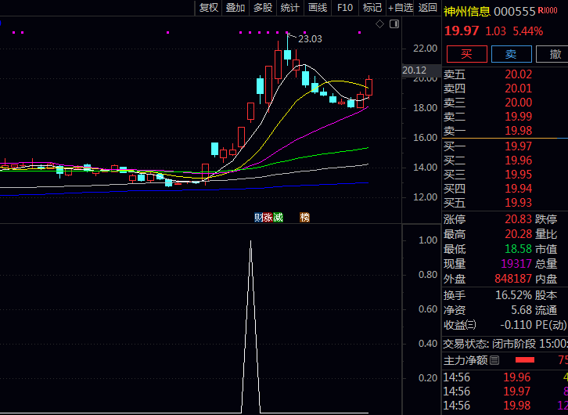
Task: Click the 张 marker icon
Action: click(268, 218)
